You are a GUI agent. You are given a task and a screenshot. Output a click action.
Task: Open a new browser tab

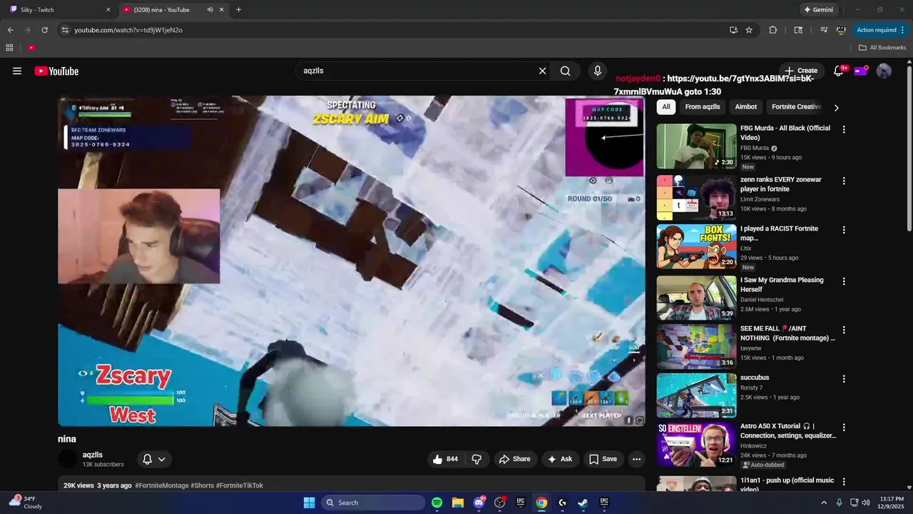pos(238,10)
